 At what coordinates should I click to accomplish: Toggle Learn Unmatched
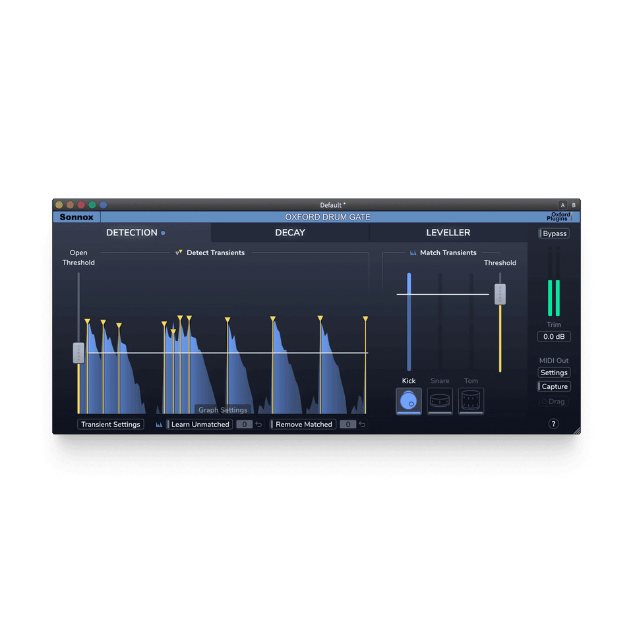pyautogui.click(x=199, y=424)
